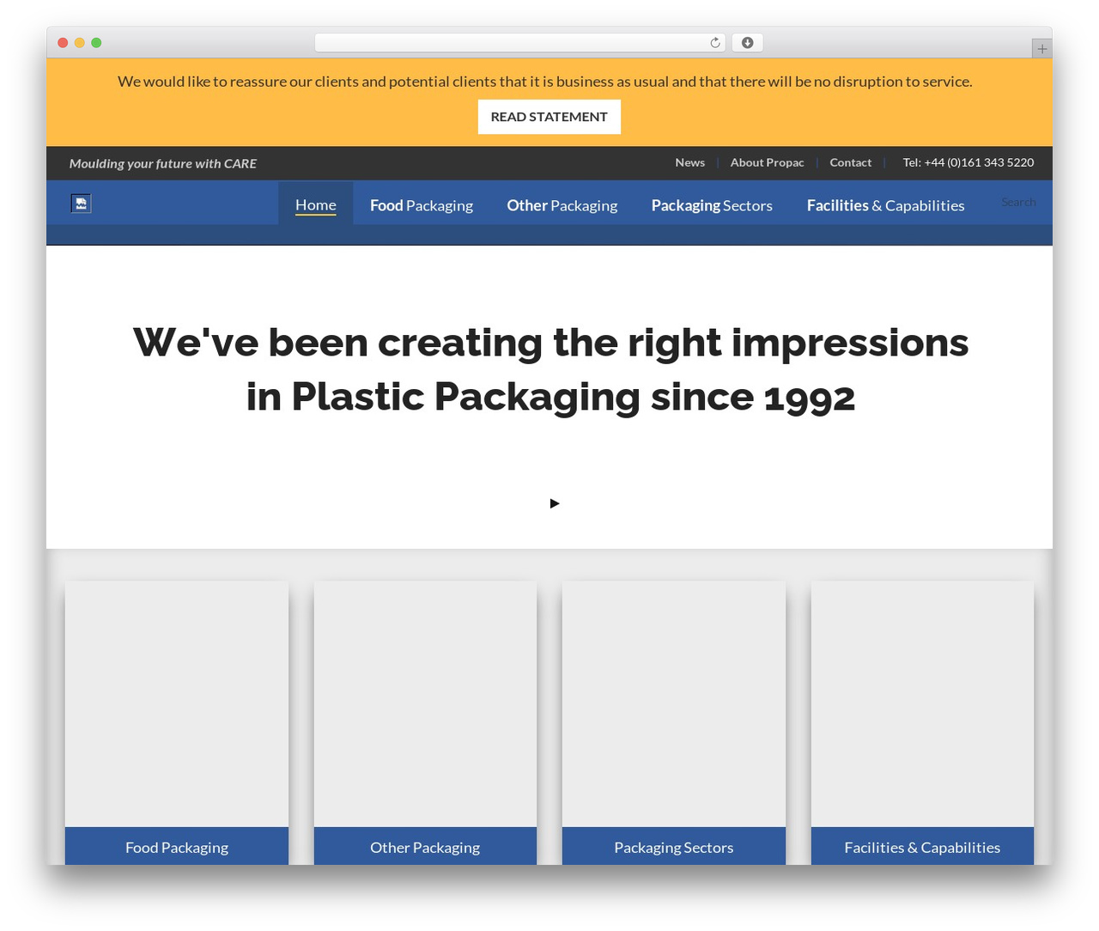
Task: Click the Other Packaging card label
Action: 425,847
